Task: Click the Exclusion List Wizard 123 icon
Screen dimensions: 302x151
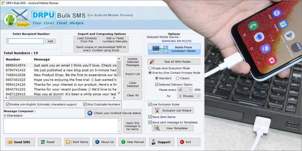Action: click(x=157, y=110)
